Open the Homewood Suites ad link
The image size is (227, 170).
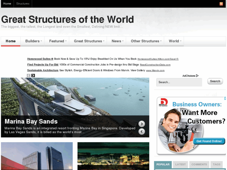tap(40, 59)
